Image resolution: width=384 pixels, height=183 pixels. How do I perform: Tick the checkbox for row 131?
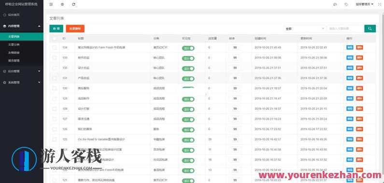55,78
